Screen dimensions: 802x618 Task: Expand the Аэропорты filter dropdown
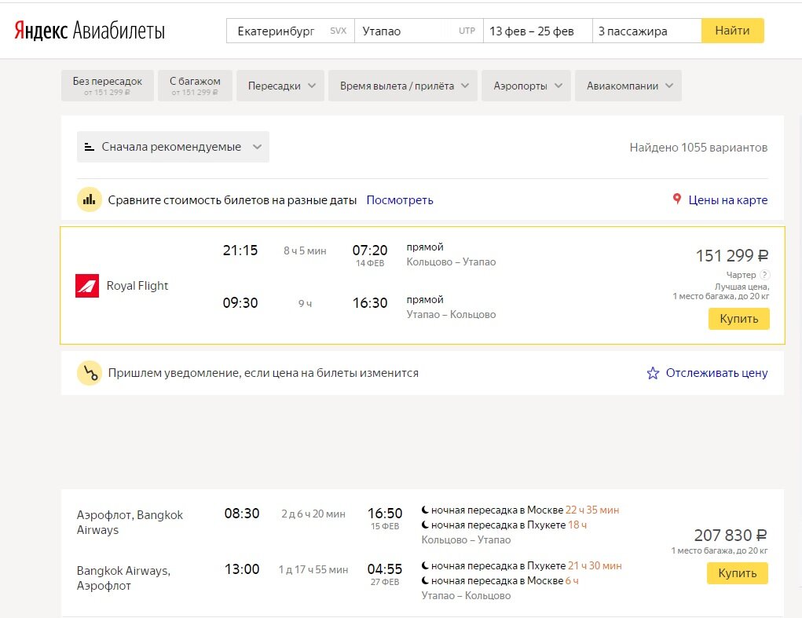click(526, 86)
